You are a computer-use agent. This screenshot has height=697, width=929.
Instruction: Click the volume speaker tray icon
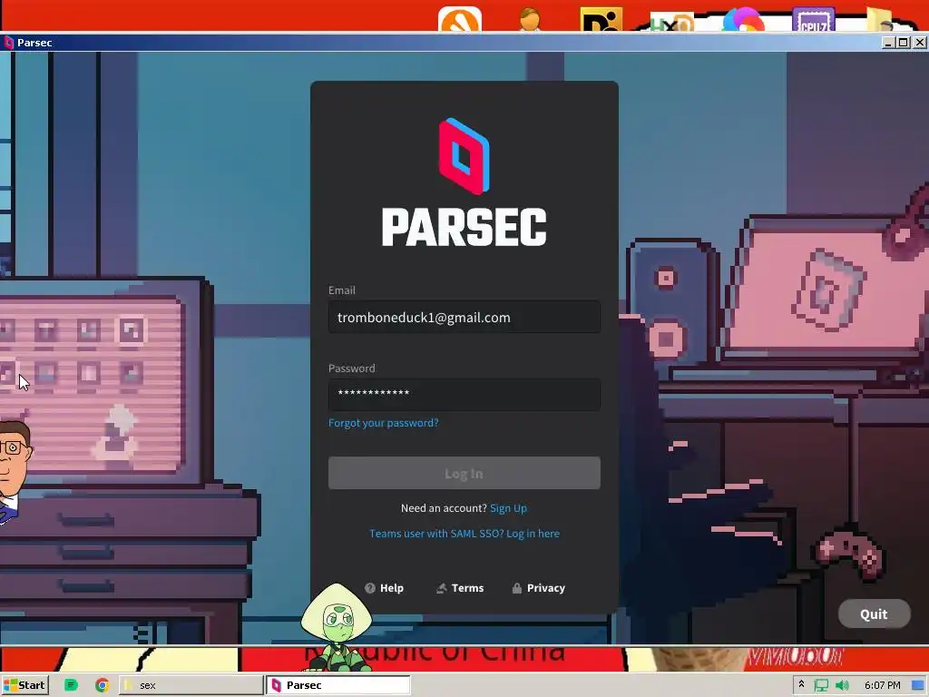tap(842, 685)
